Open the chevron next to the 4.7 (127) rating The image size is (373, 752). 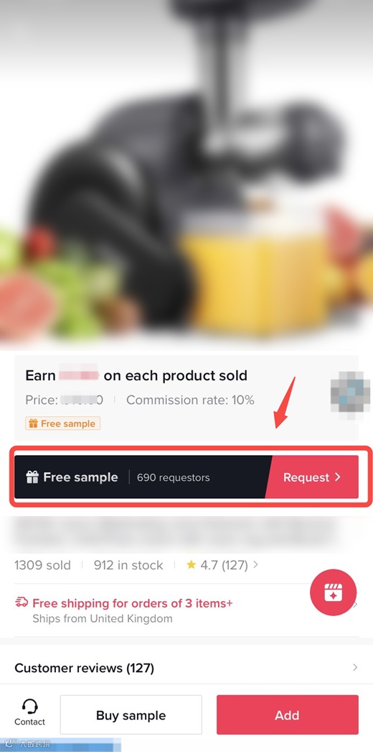coord(255,564)
